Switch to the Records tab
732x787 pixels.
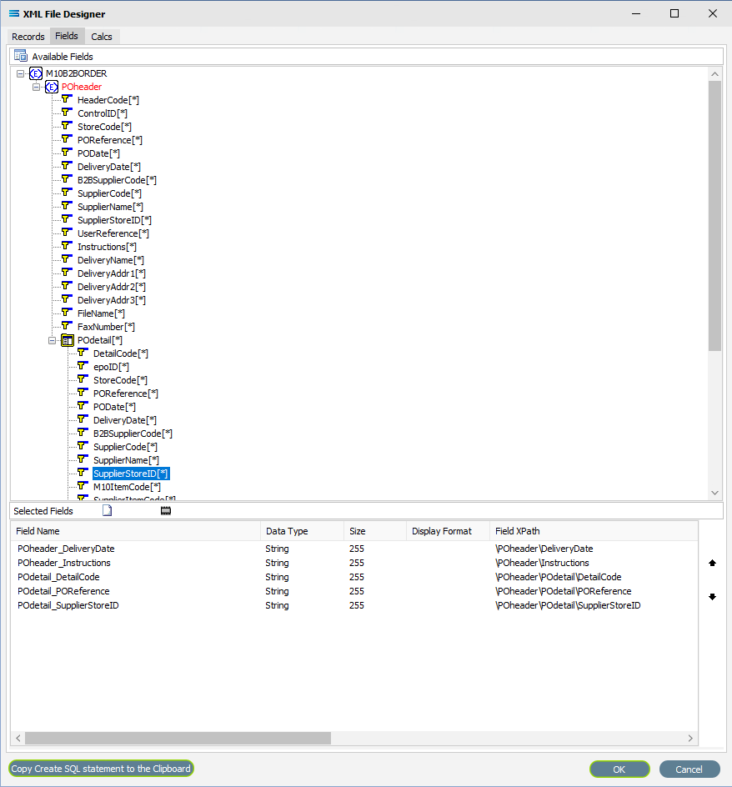click(28, 37)
